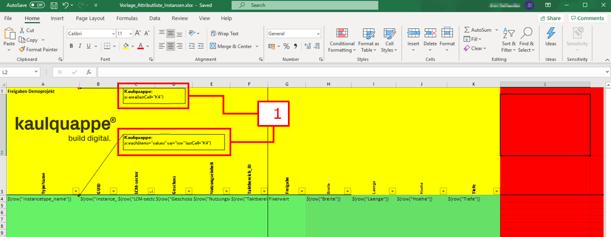Viewport: 611px width, 237px height.
Task: Toggle Underline formatting
Action: pos(89,46)
